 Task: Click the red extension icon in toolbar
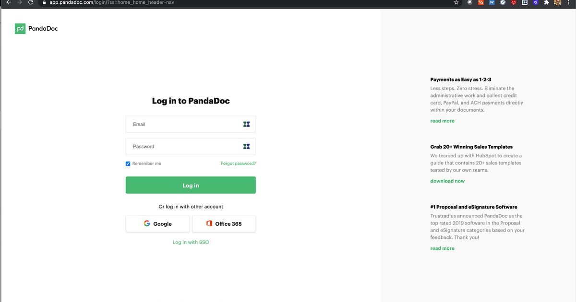(x=514, y=2)
